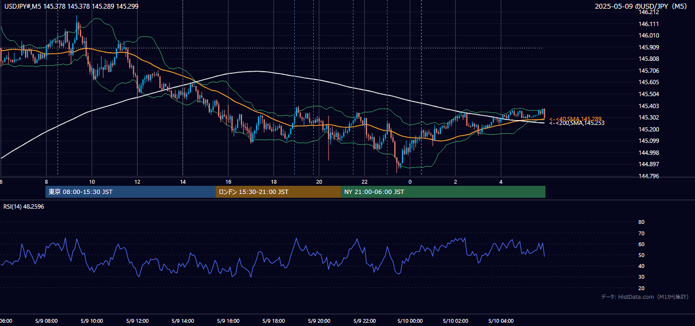Click hour label 22 under price chart

point(364,181)
